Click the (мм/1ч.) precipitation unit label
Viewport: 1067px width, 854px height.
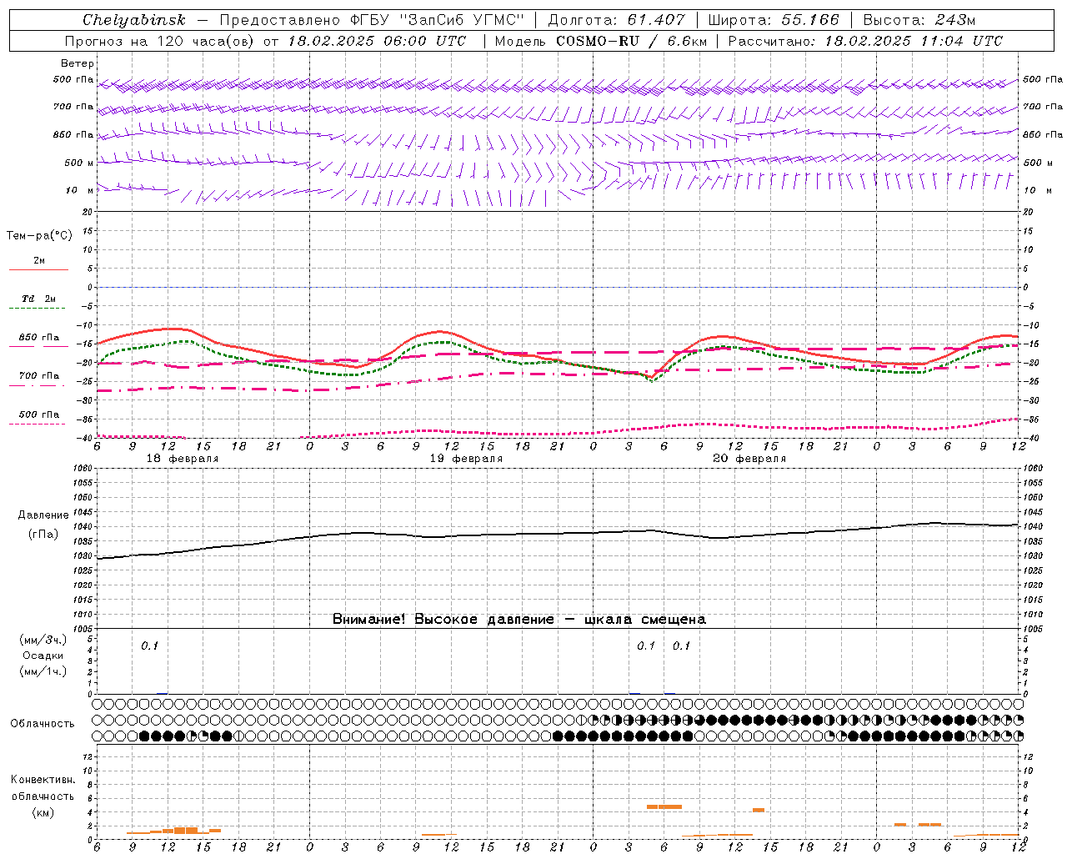(x=43, y=671)
